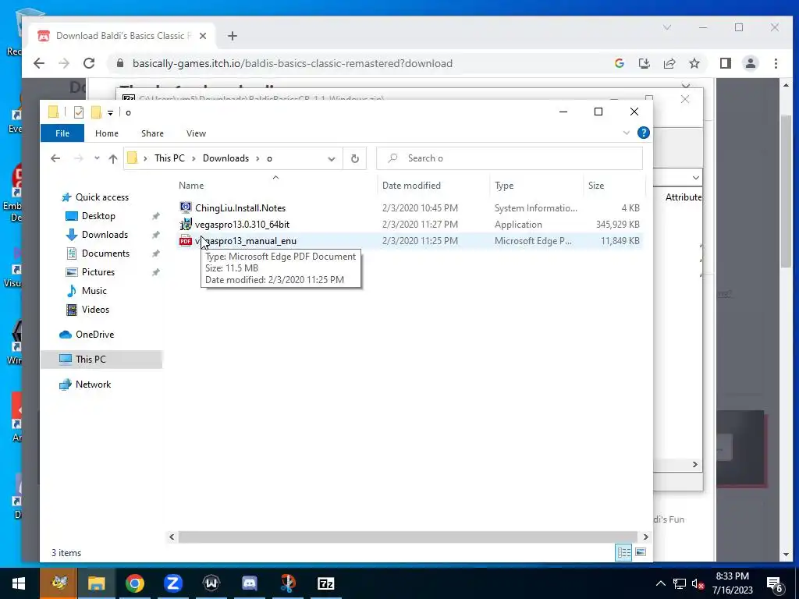Open a new Chrome tab
799x599 pixels.
(x=233, y=36)
